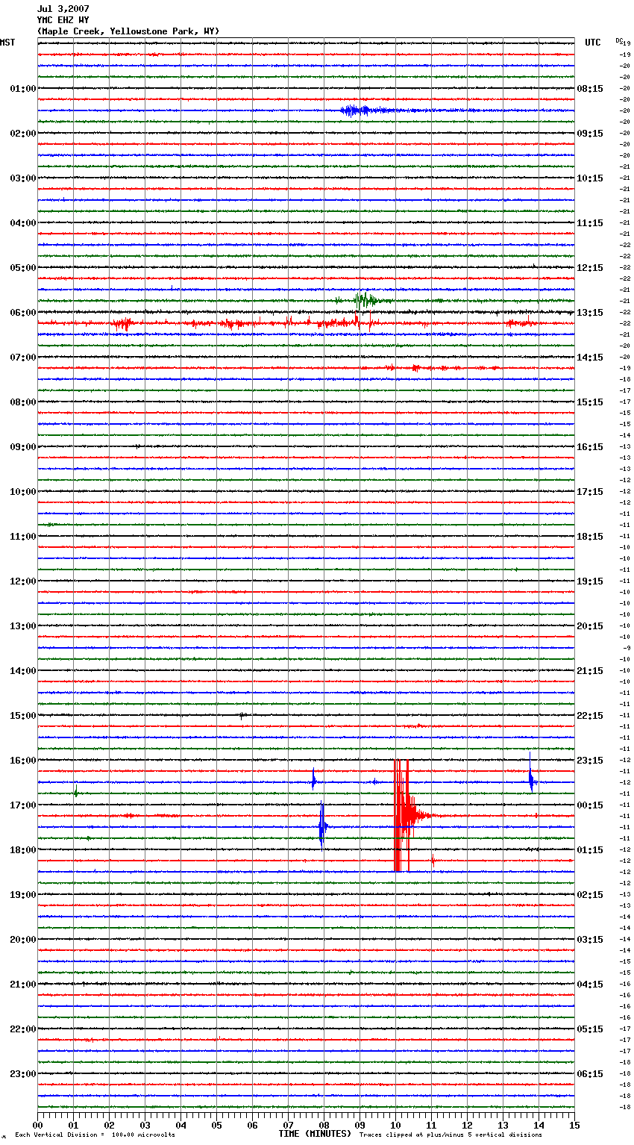This screenshot has height=1145, width=634.
Task: Click the UTC timezone header
Action: tap(593, 43)
